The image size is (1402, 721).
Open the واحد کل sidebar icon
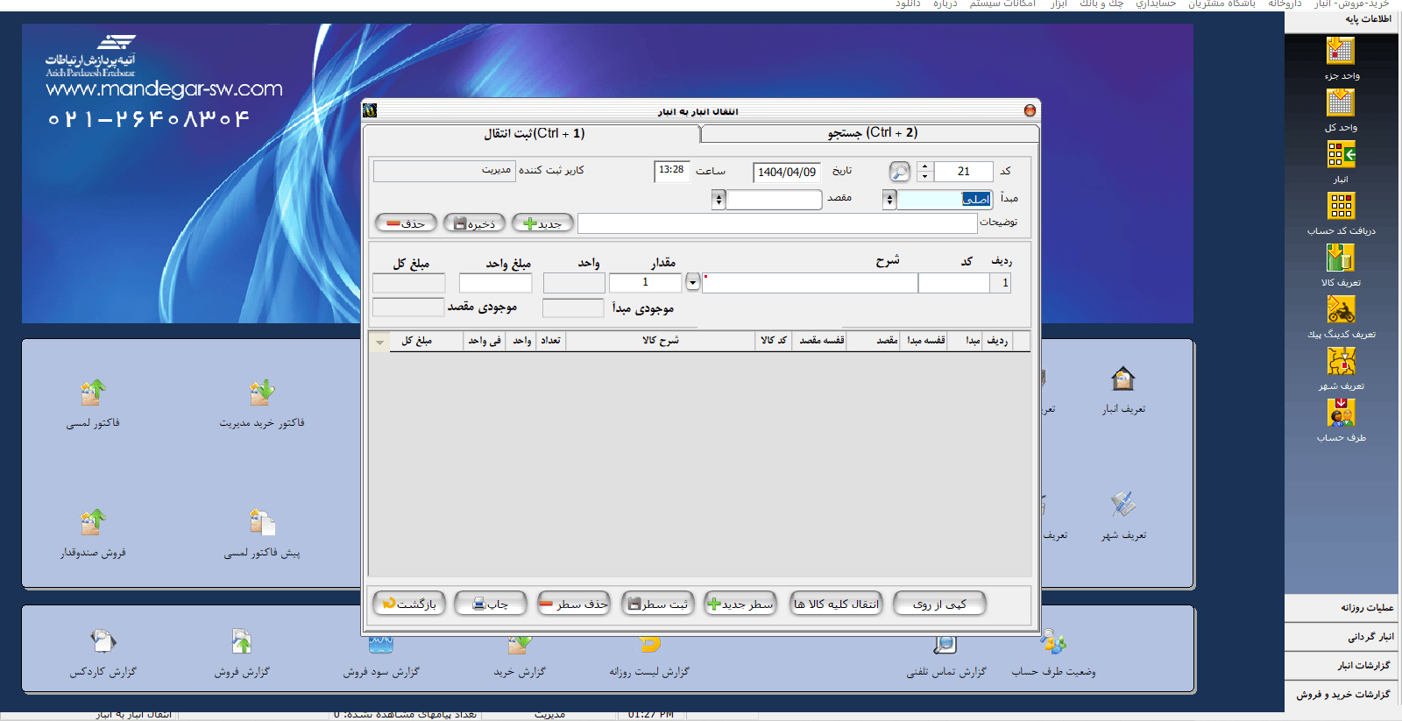coord(1340,103)
